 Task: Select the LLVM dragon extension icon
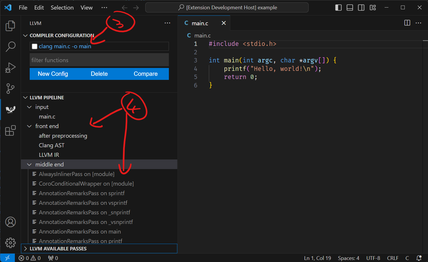(x=10, y=110)
